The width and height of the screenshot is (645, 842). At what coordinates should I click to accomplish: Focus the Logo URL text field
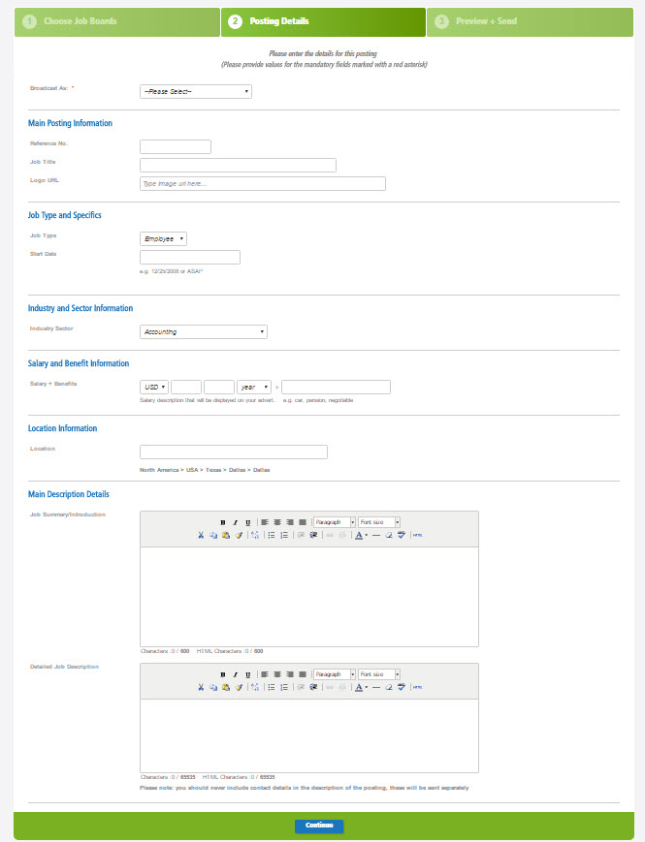263,184
